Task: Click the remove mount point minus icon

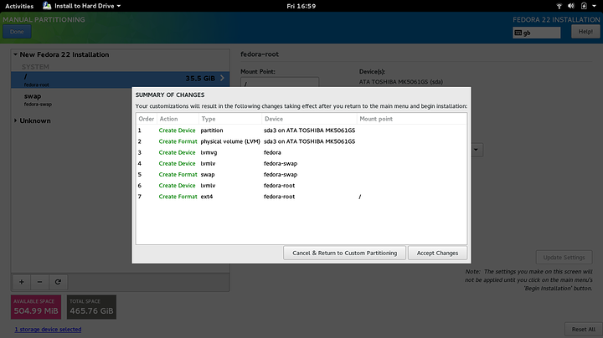Action: coord(40,282)
